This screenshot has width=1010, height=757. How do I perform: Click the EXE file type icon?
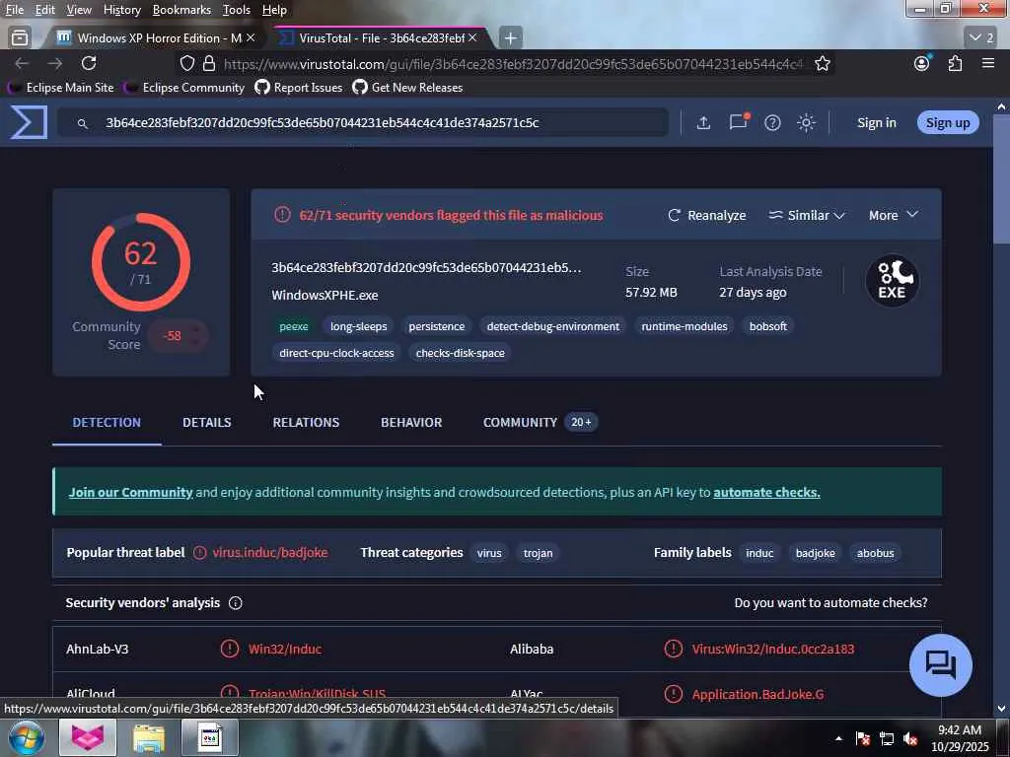tap(892, 281)
